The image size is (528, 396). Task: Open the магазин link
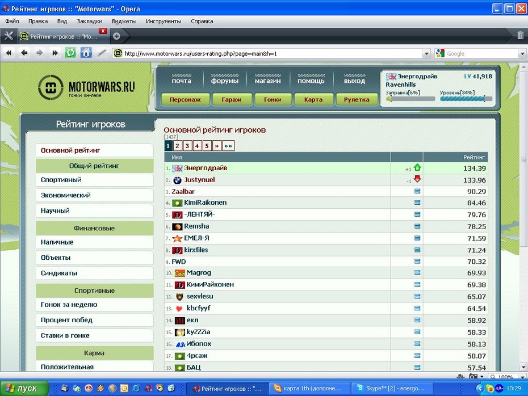click(268, 81)
